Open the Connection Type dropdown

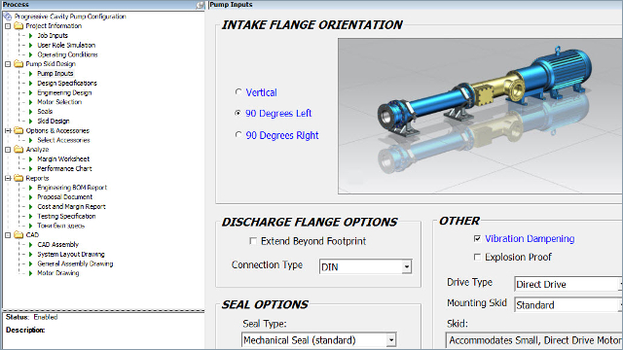click(x=407, y=266)
